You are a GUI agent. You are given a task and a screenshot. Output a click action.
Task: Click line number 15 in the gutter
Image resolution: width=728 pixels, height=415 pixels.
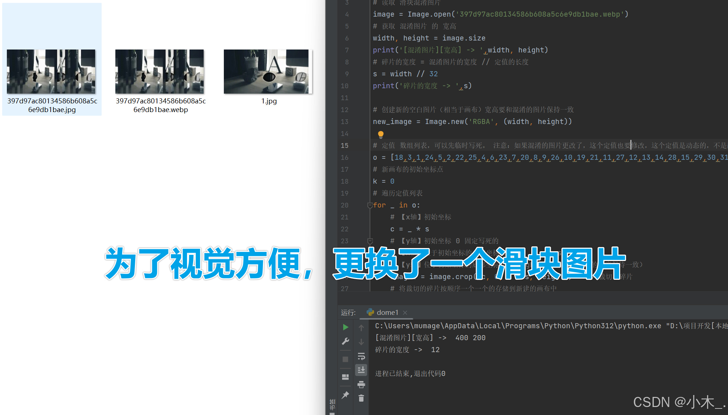click(344, 145)
